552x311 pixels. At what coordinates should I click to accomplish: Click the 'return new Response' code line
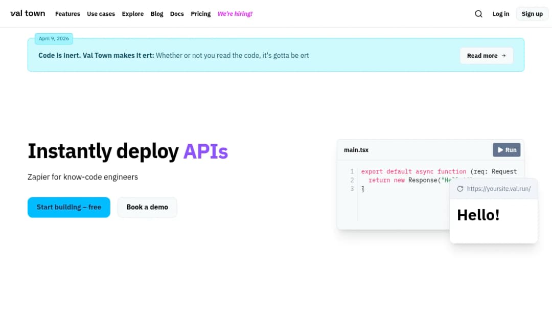coord(409,181)
